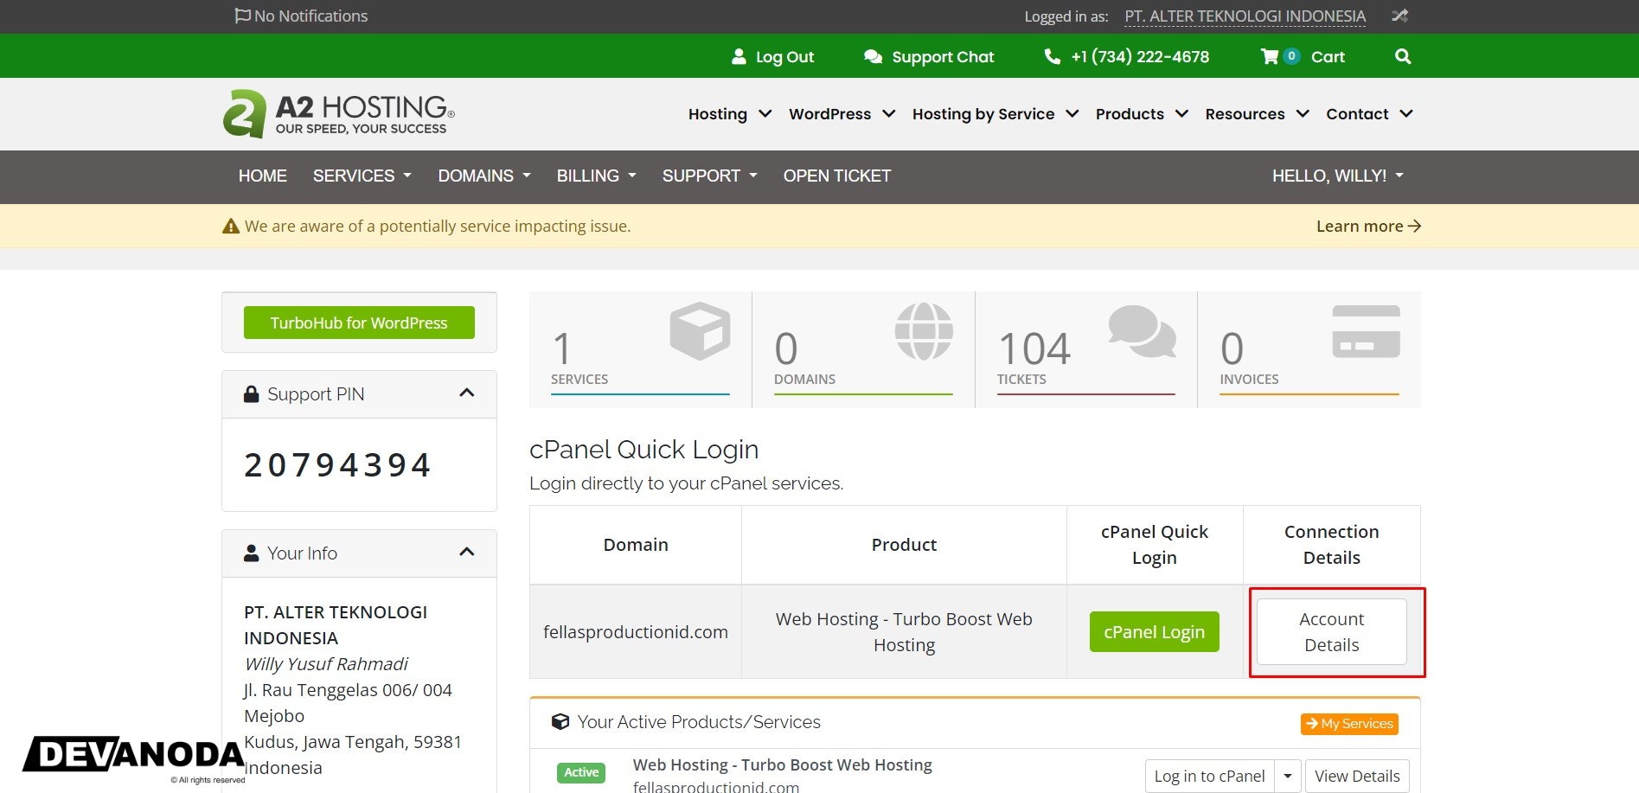
Task: Click the credit card icon in Invoices tile
Action: 1366,331
